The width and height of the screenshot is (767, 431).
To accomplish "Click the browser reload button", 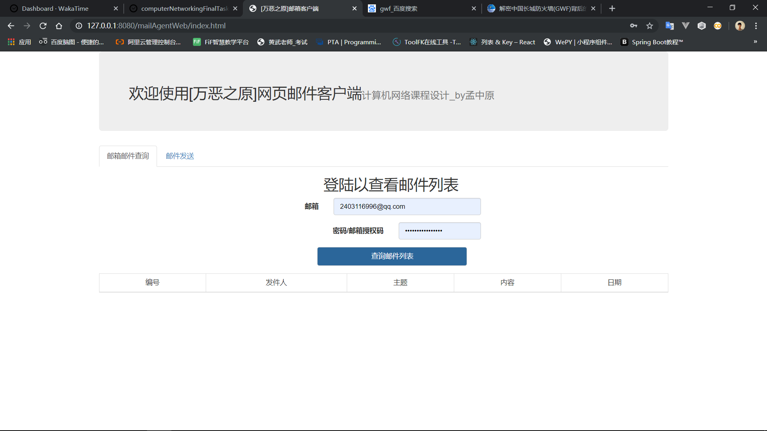I will 43,26.
